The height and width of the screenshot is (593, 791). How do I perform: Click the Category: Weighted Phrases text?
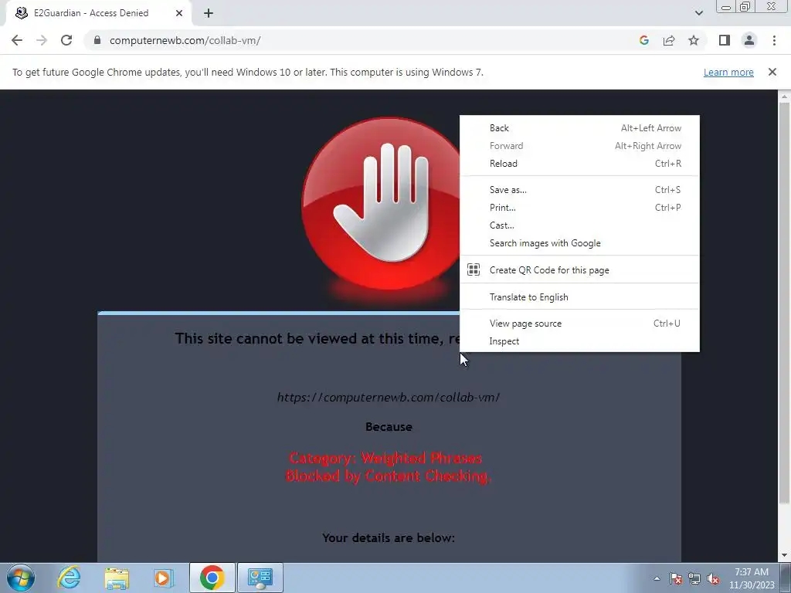[385, 458]
